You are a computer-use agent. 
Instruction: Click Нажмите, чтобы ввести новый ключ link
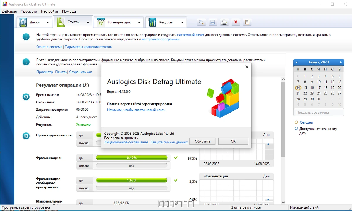136,110
